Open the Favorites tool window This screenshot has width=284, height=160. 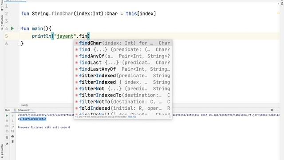(2, 151)
